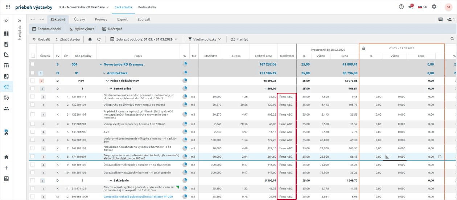
Task: Click the Prehľad button
Action: tap(239, 39)
